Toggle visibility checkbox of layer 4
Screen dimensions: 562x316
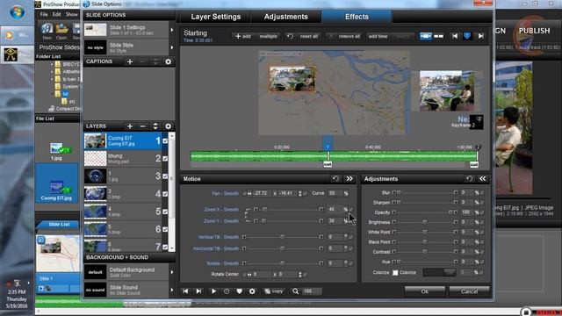point(165,194)
